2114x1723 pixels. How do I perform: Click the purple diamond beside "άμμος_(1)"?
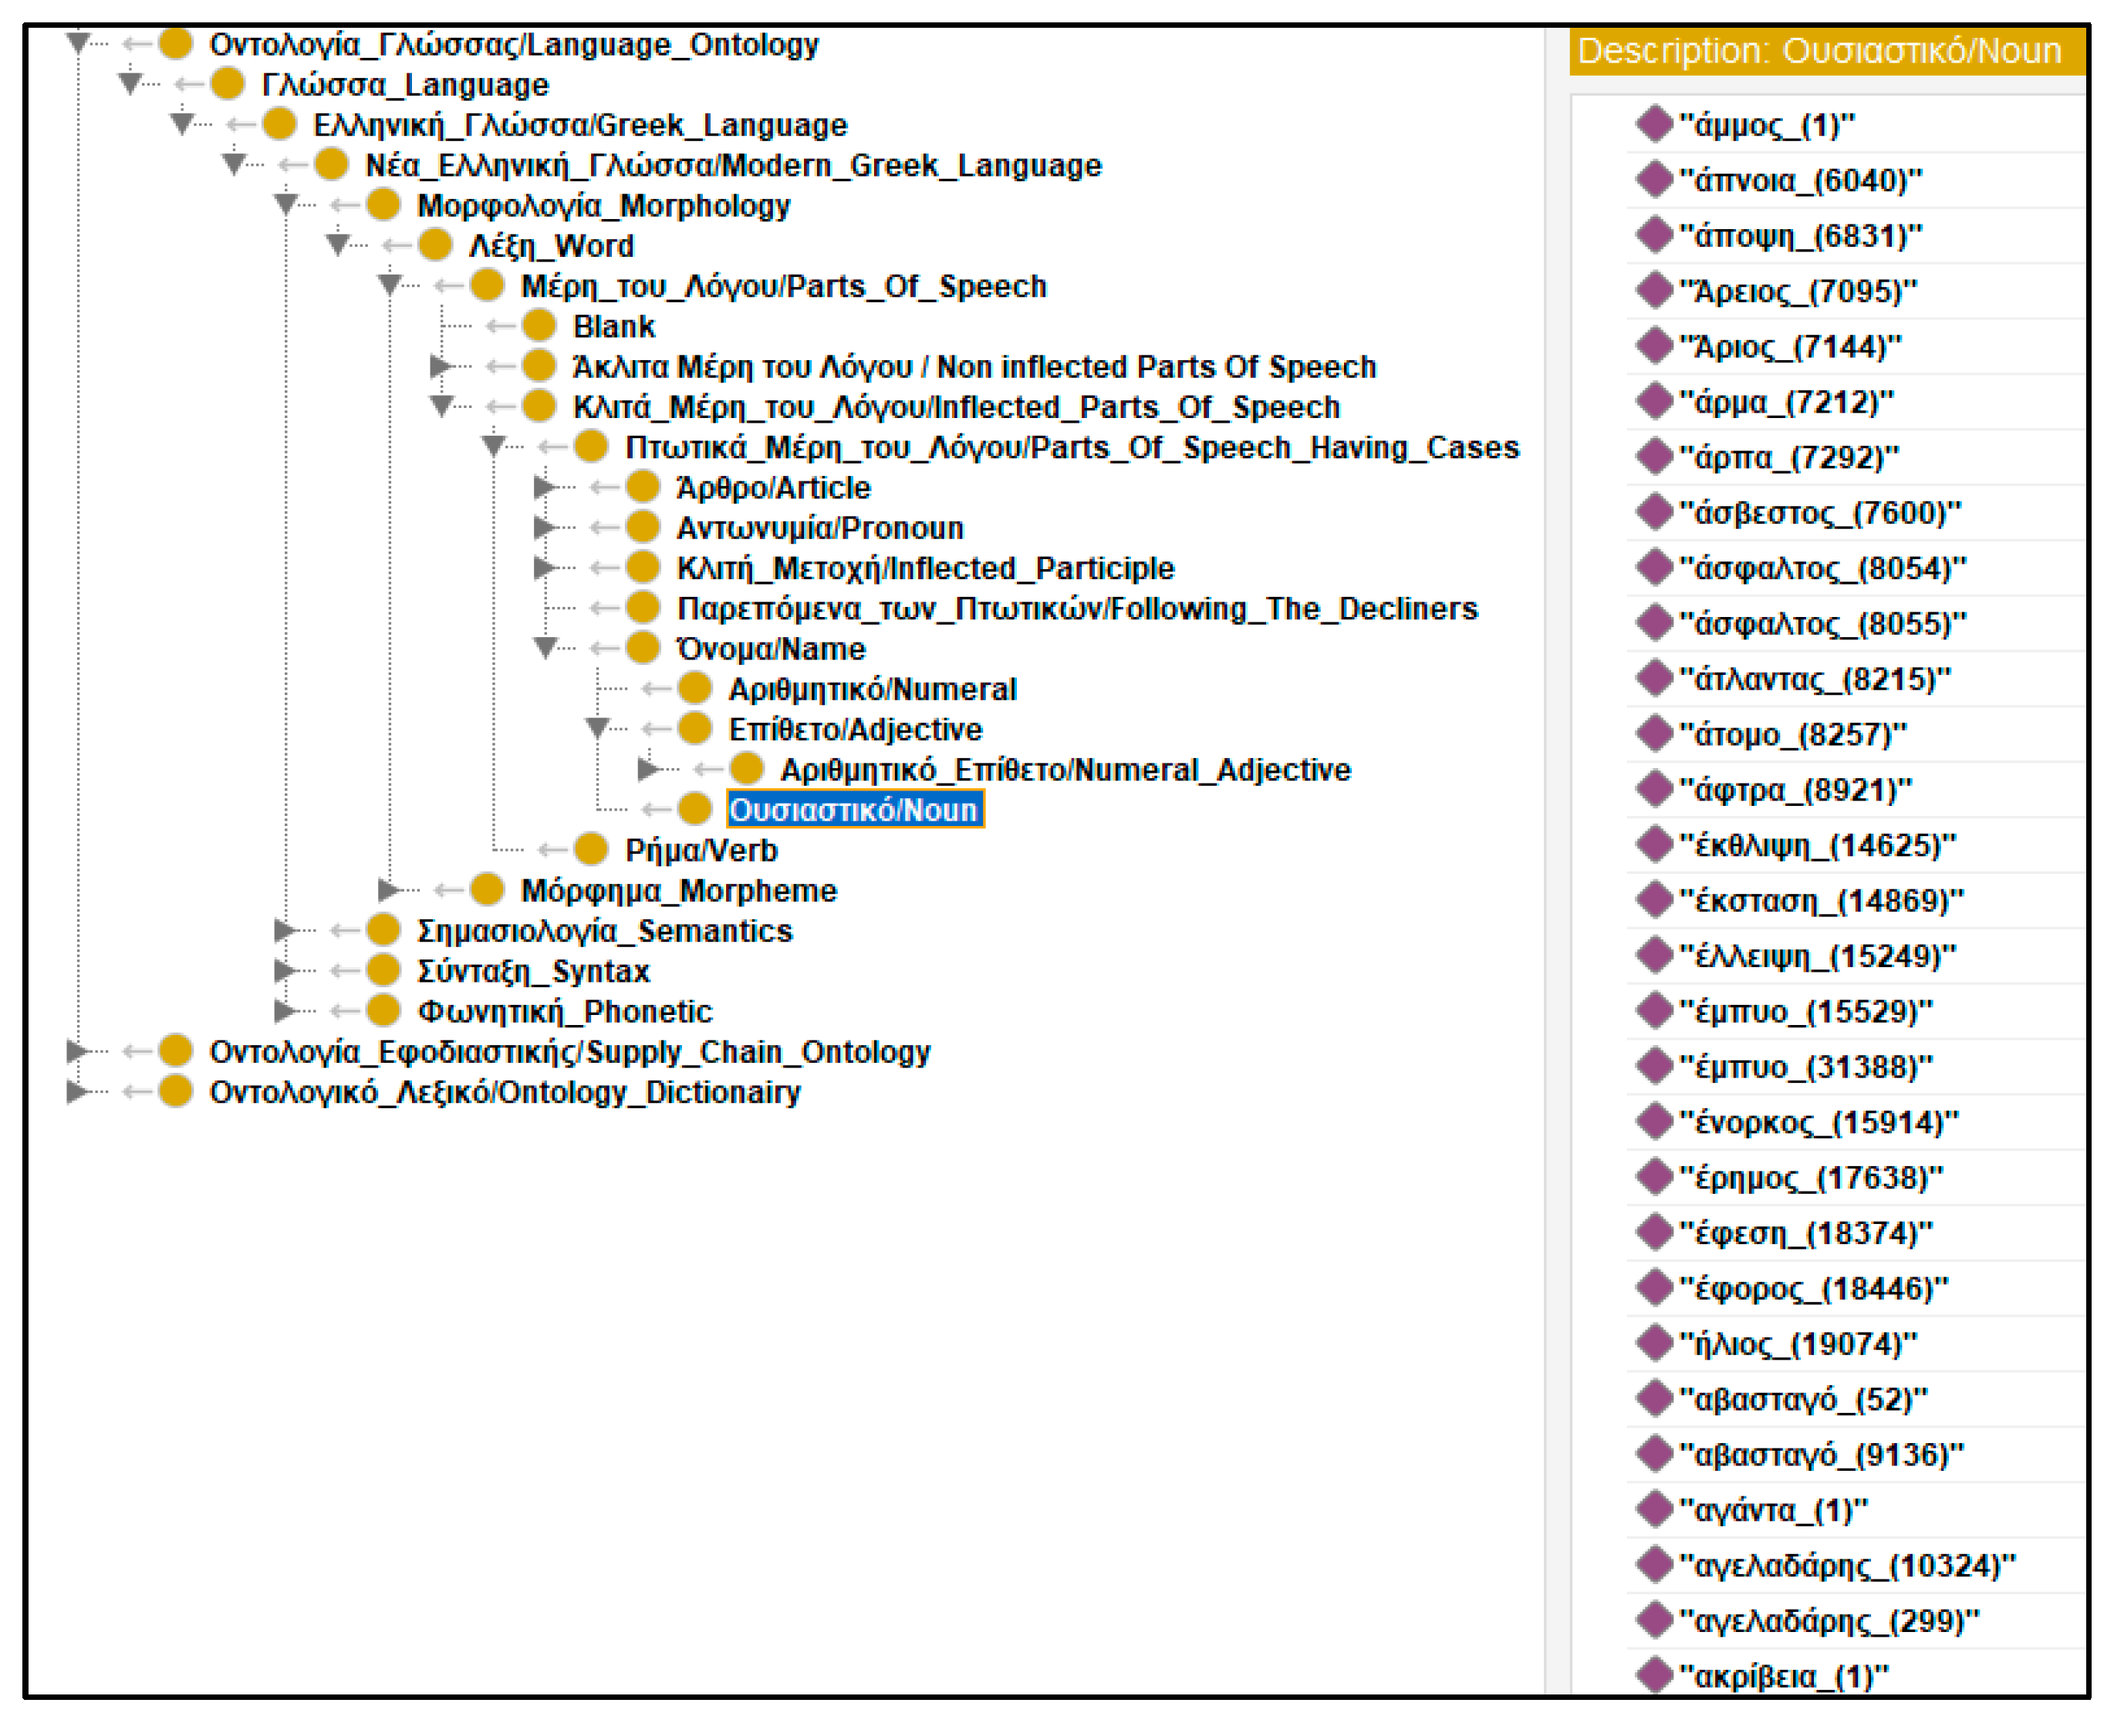point(1654,124)
